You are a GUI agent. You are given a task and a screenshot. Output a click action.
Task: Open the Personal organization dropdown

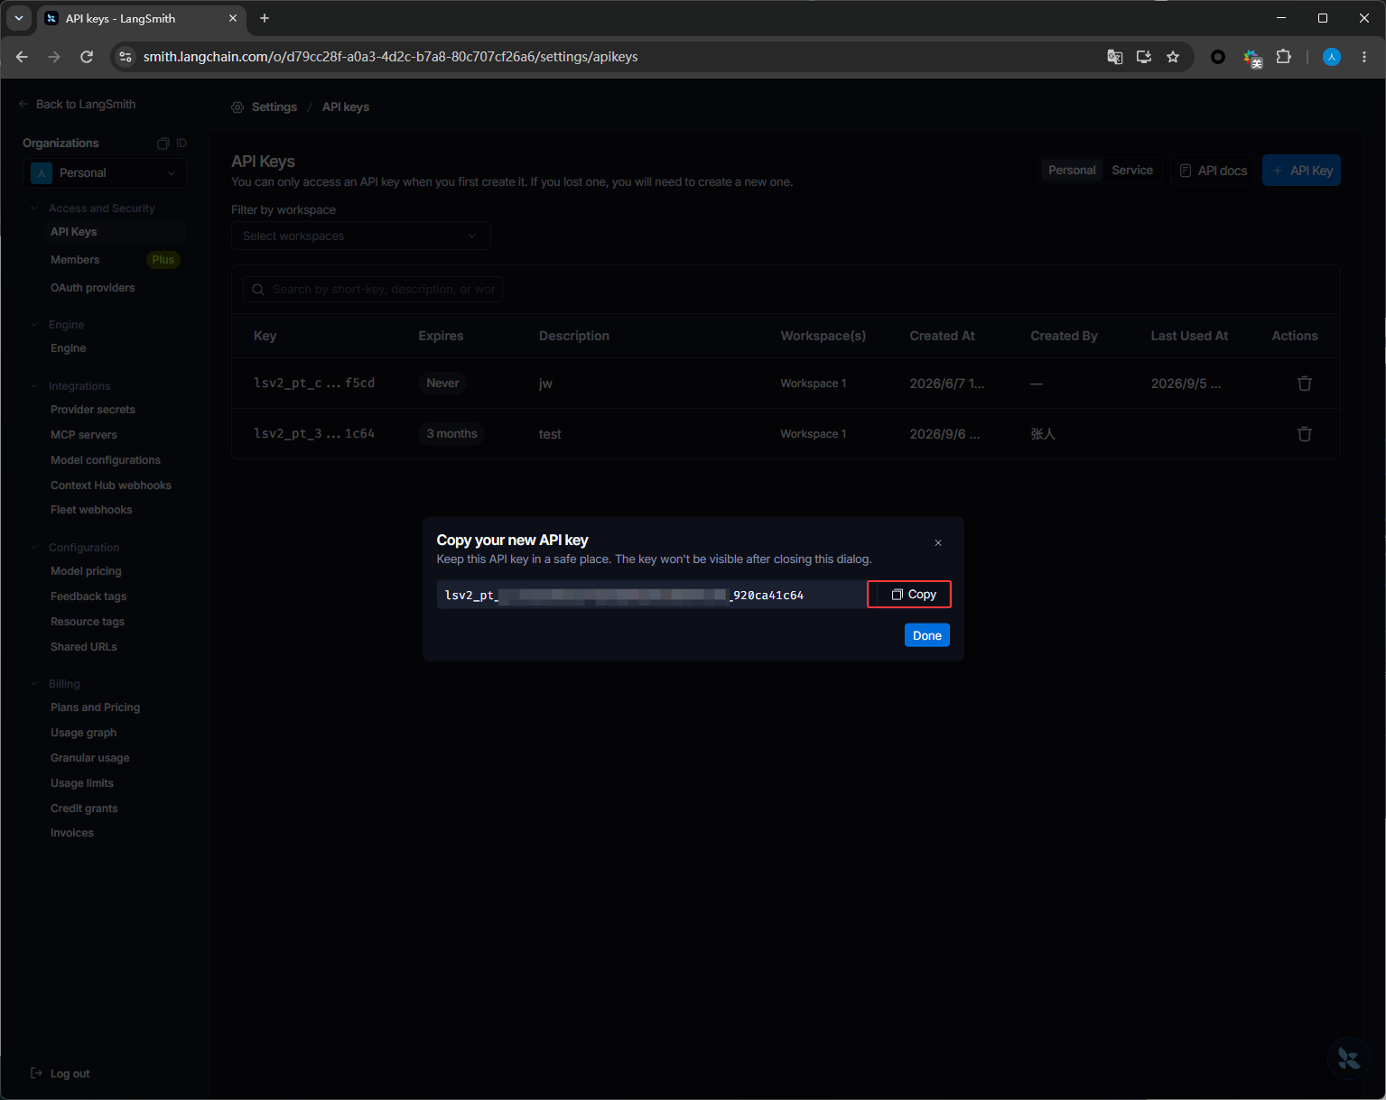(105, 173)
